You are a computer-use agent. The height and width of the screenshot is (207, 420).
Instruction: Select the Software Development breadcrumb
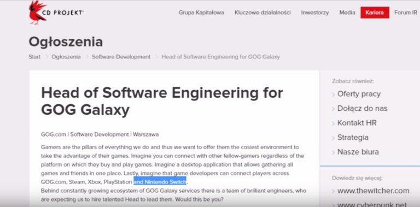tap(121, 57)
